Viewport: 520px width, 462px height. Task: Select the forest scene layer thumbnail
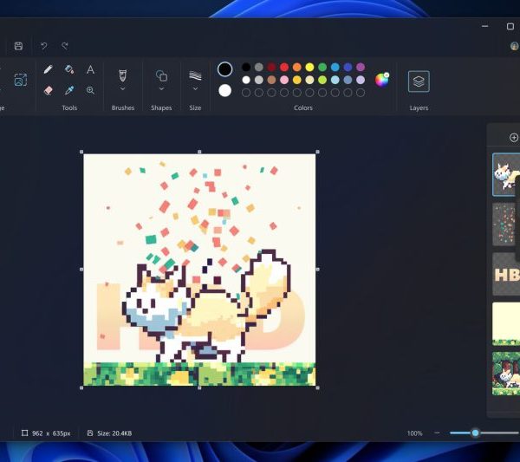pos(506,374)
